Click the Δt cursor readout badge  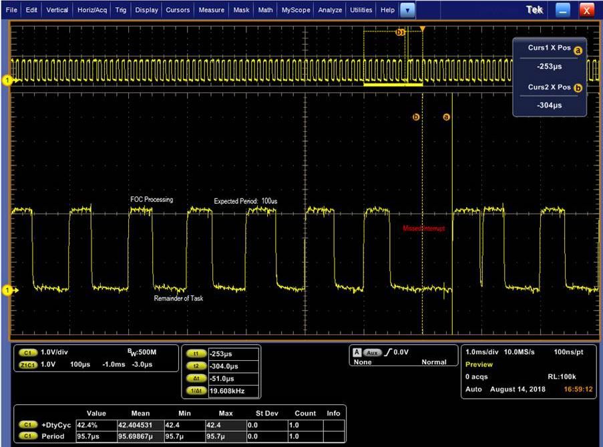coord(196,379)
